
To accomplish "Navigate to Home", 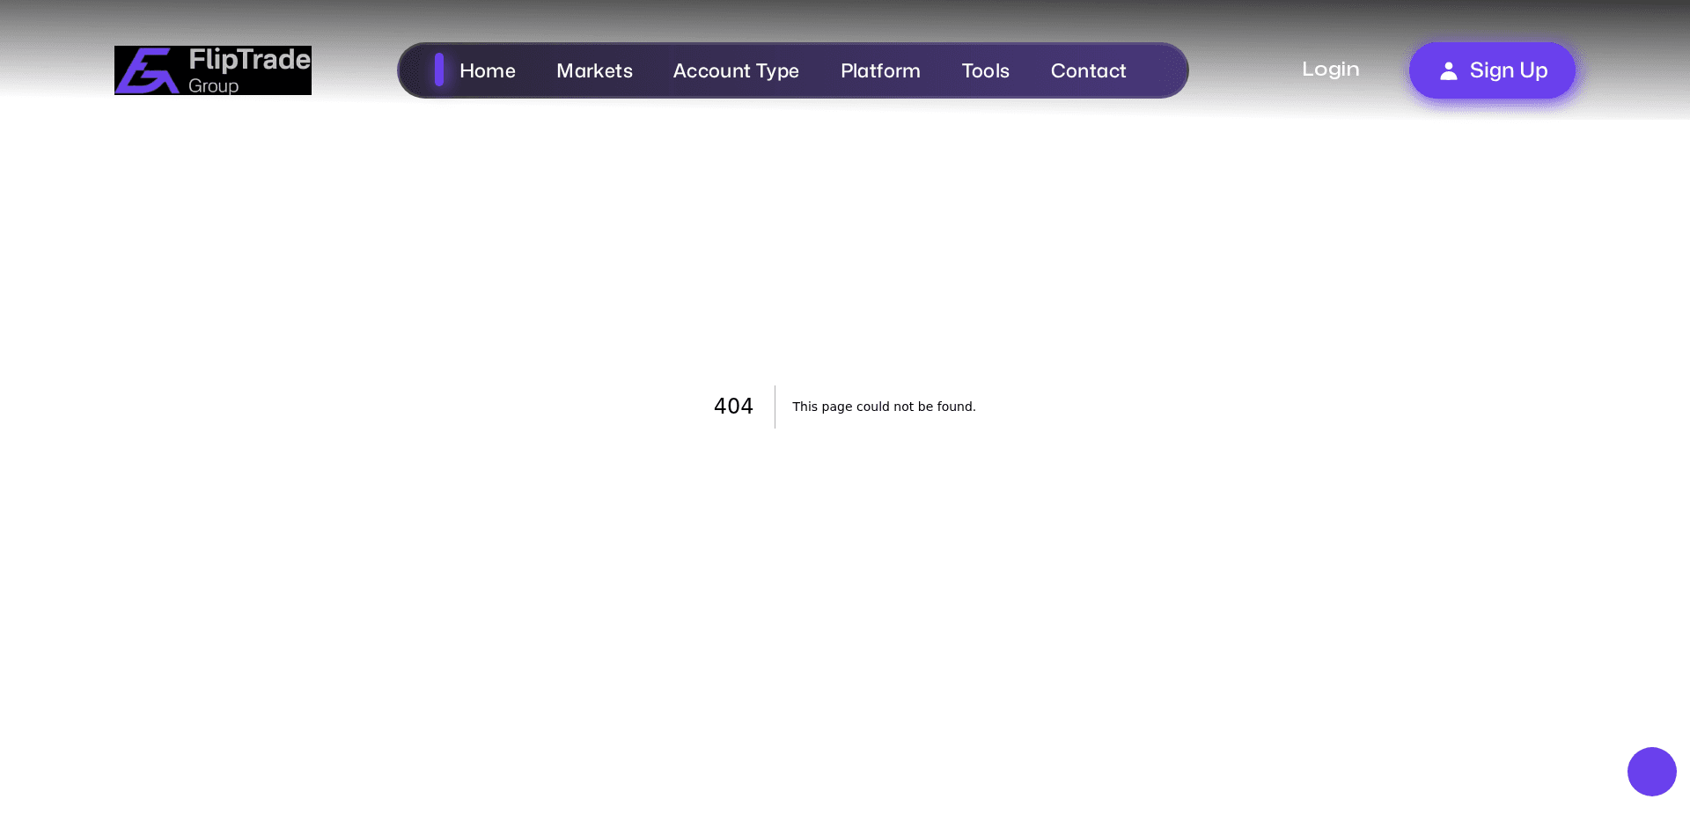I will click(487, 70).
